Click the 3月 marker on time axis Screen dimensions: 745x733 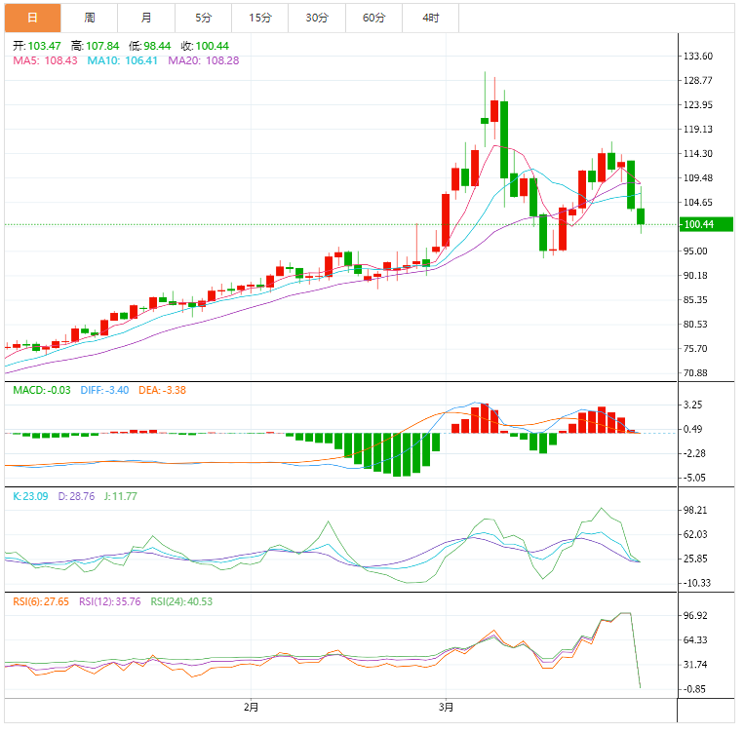[x=447, y=707]
